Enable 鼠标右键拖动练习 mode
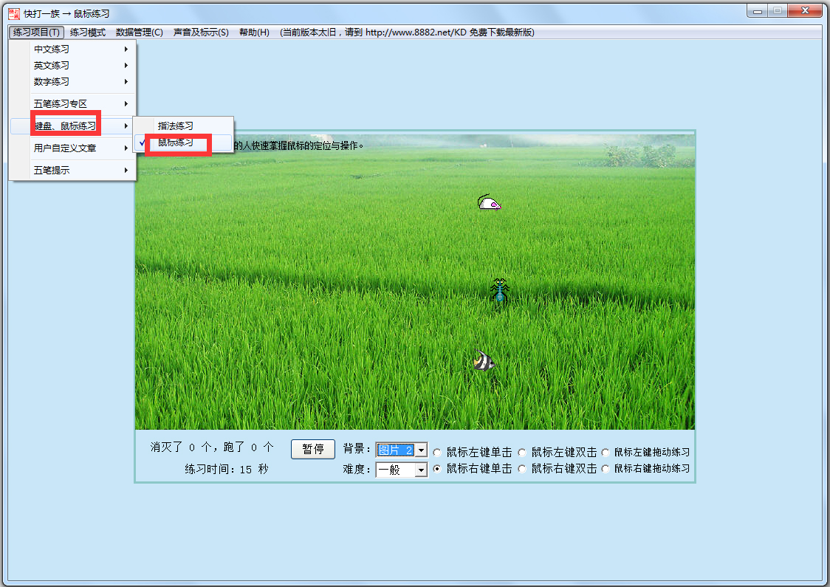The image size is (830, 587). (606, 469)
